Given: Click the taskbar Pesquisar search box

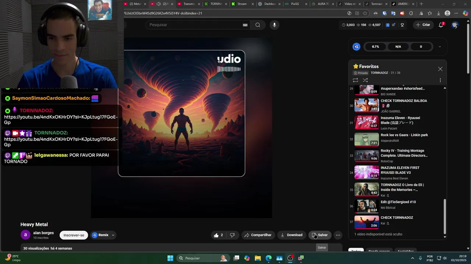Looking at the screenshot, I should (x=202, y=258).
